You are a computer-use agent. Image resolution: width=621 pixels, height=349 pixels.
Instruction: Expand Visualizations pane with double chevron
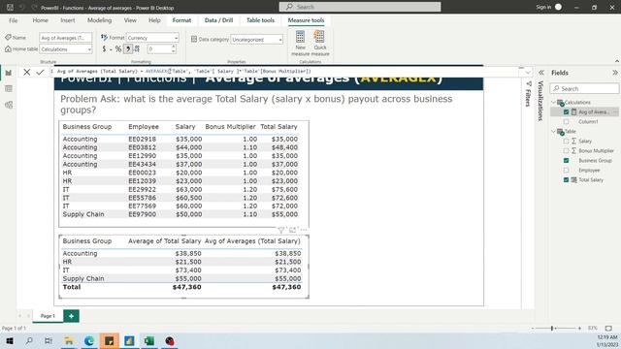click(x=541, y=73)
